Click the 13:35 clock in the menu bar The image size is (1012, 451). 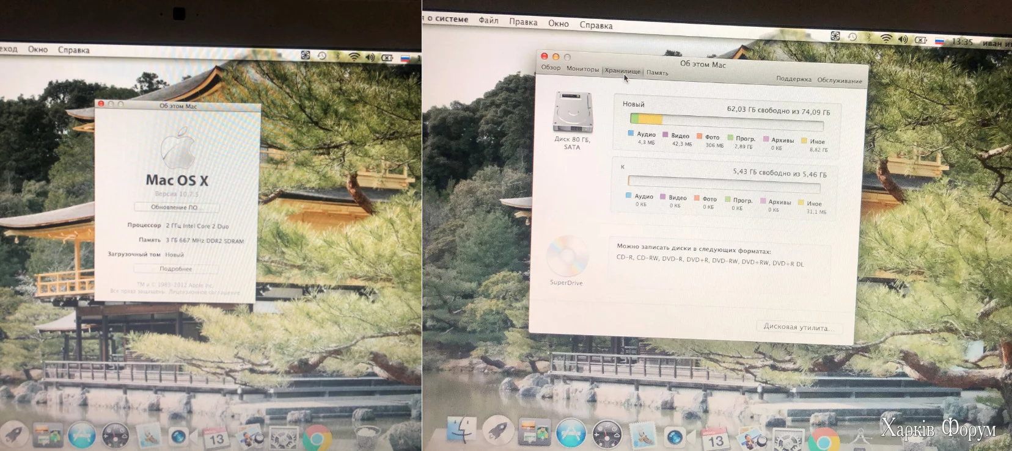click(962, 41)
